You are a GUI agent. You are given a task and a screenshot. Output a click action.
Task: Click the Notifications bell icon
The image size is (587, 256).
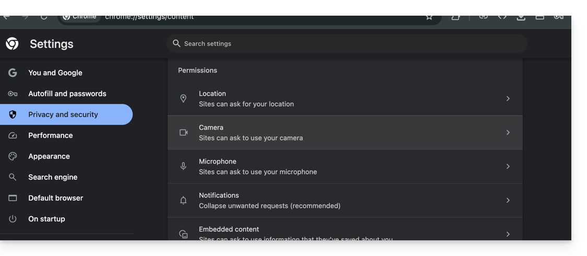tap(183, 201)
